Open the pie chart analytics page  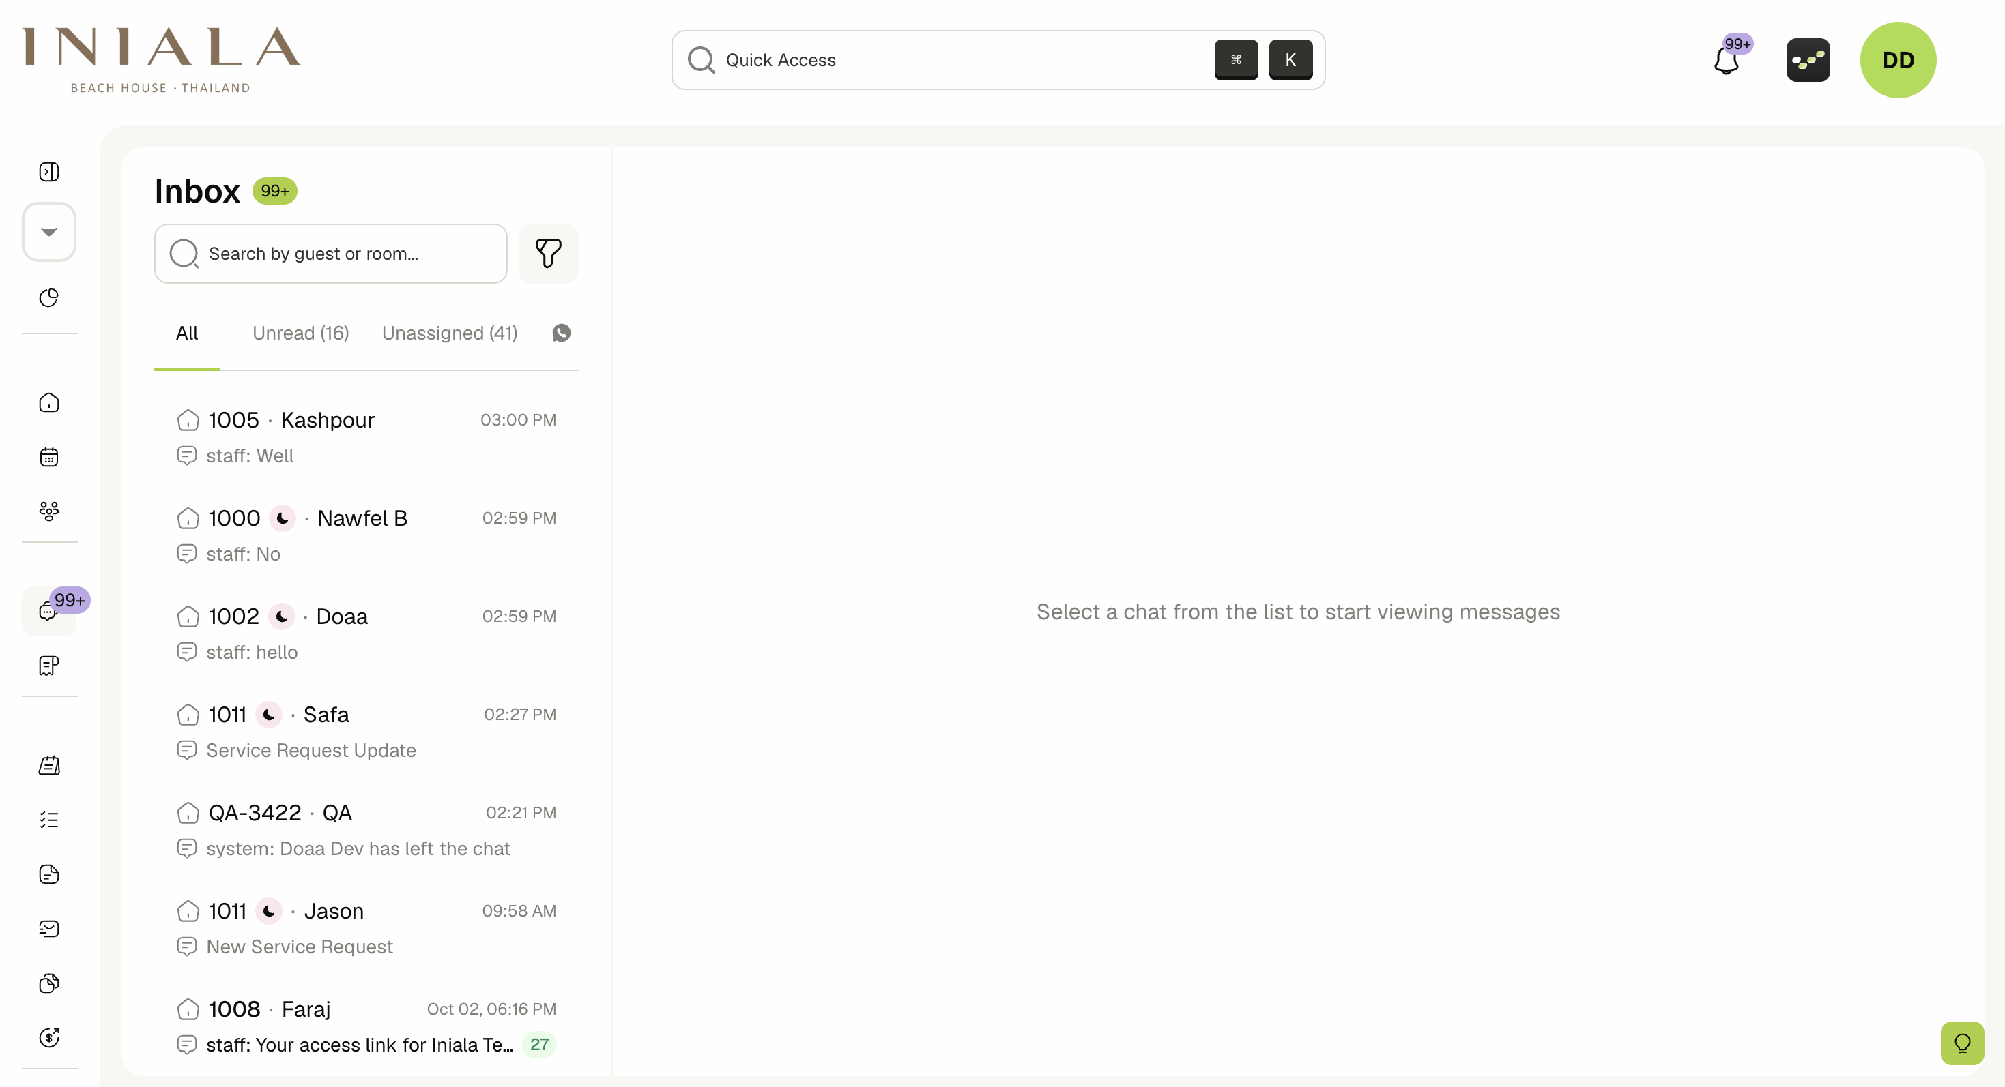point(49,297)
